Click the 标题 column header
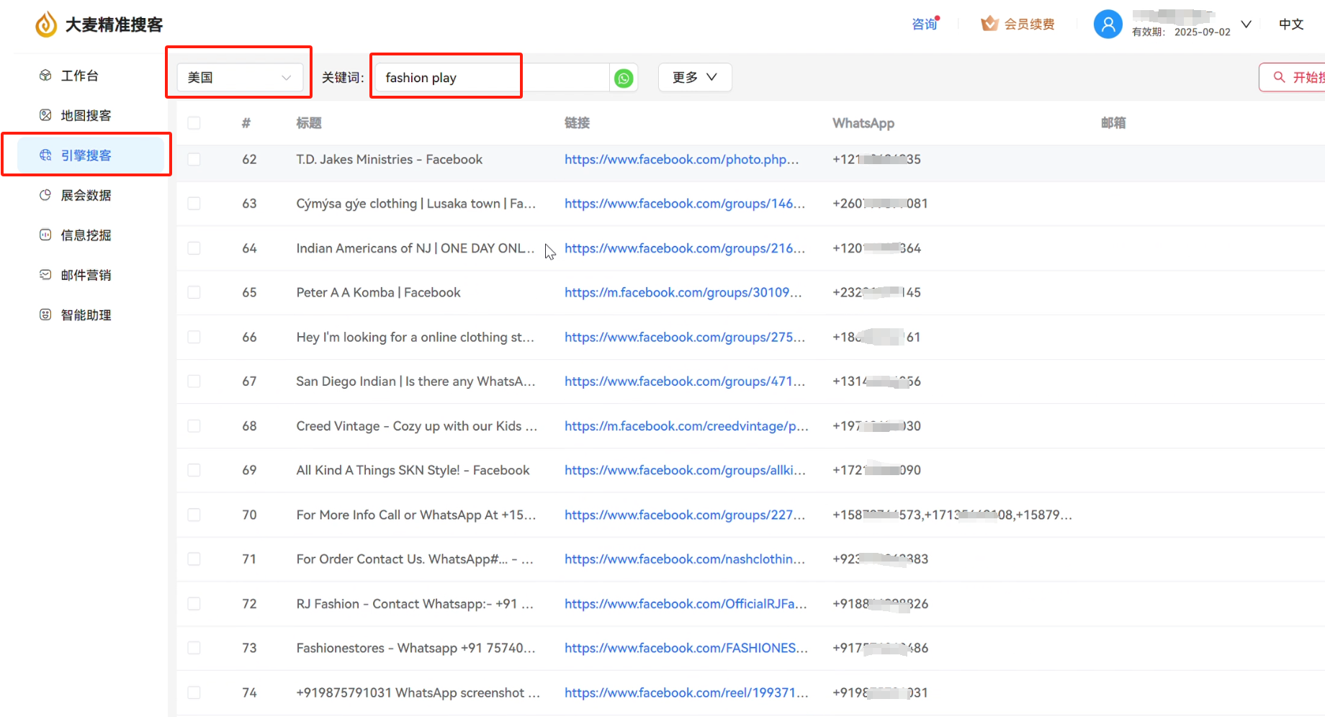 click(x=309, y=123)
